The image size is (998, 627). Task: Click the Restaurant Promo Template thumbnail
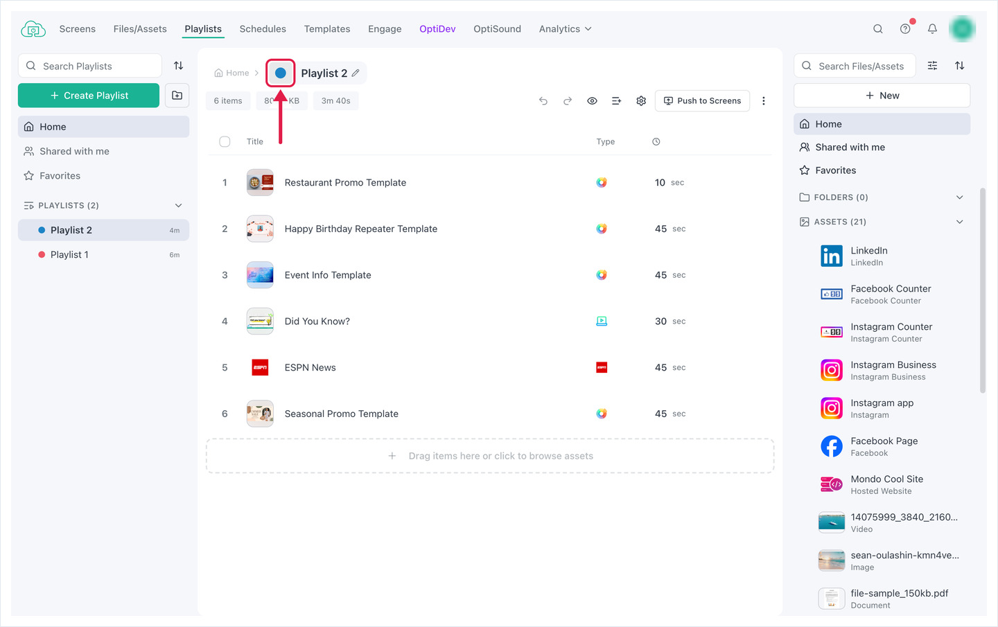(x=260, y=183)
